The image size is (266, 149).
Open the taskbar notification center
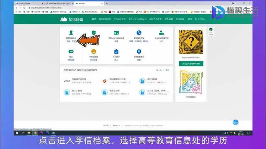click(x=248, y=133)
